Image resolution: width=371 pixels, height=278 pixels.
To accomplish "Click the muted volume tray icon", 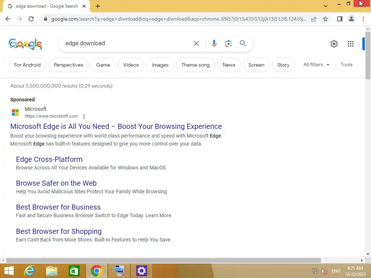I will [x=324, y=271].
